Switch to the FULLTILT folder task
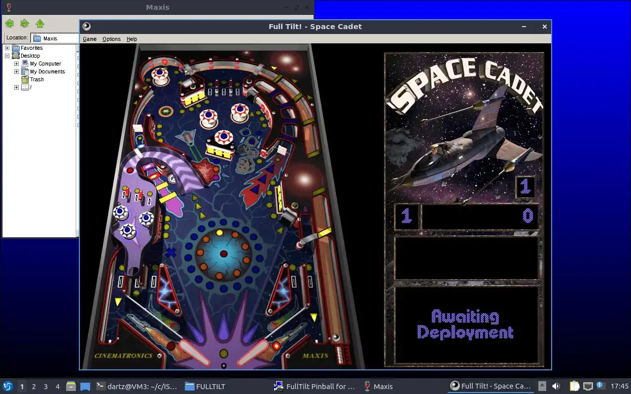This screenshot has height=394, width=631. 205,387
